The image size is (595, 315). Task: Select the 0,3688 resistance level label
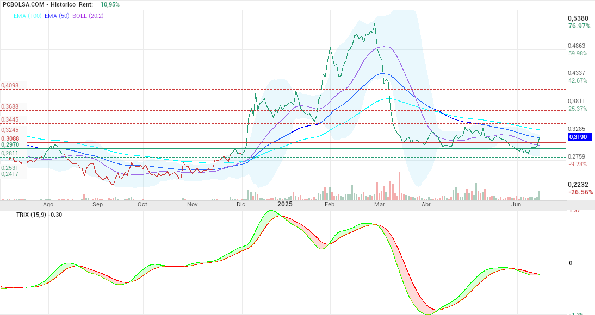[x=9, y=107]
